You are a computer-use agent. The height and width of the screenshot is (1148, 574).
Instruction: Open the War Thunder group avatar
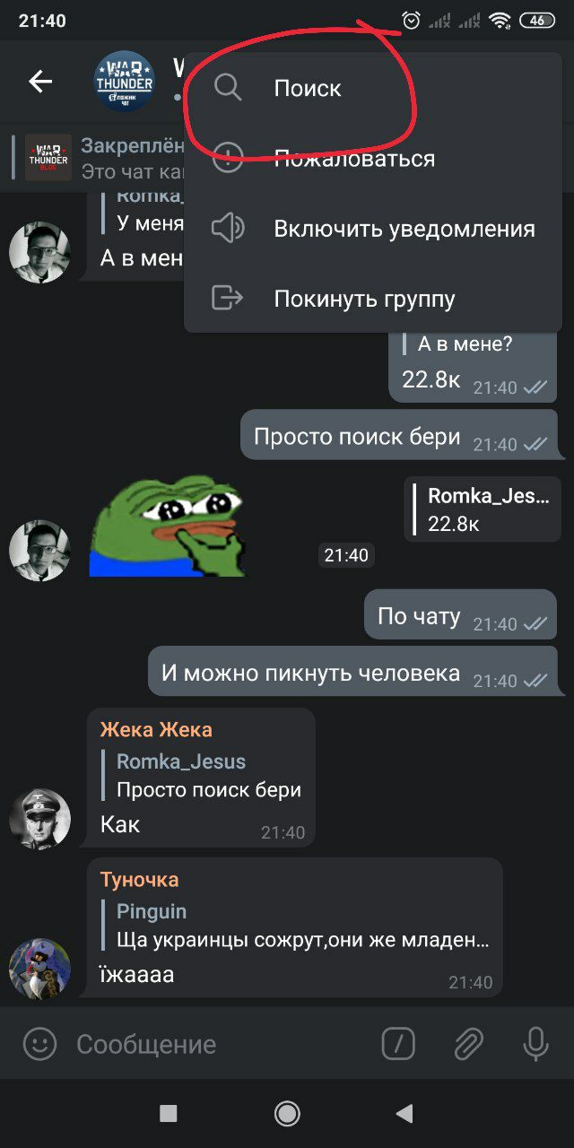(125, 82)
